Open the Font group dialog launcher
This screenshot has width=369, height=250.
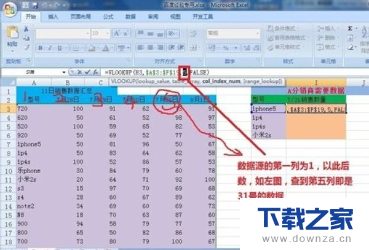click(x=129, y=61)
